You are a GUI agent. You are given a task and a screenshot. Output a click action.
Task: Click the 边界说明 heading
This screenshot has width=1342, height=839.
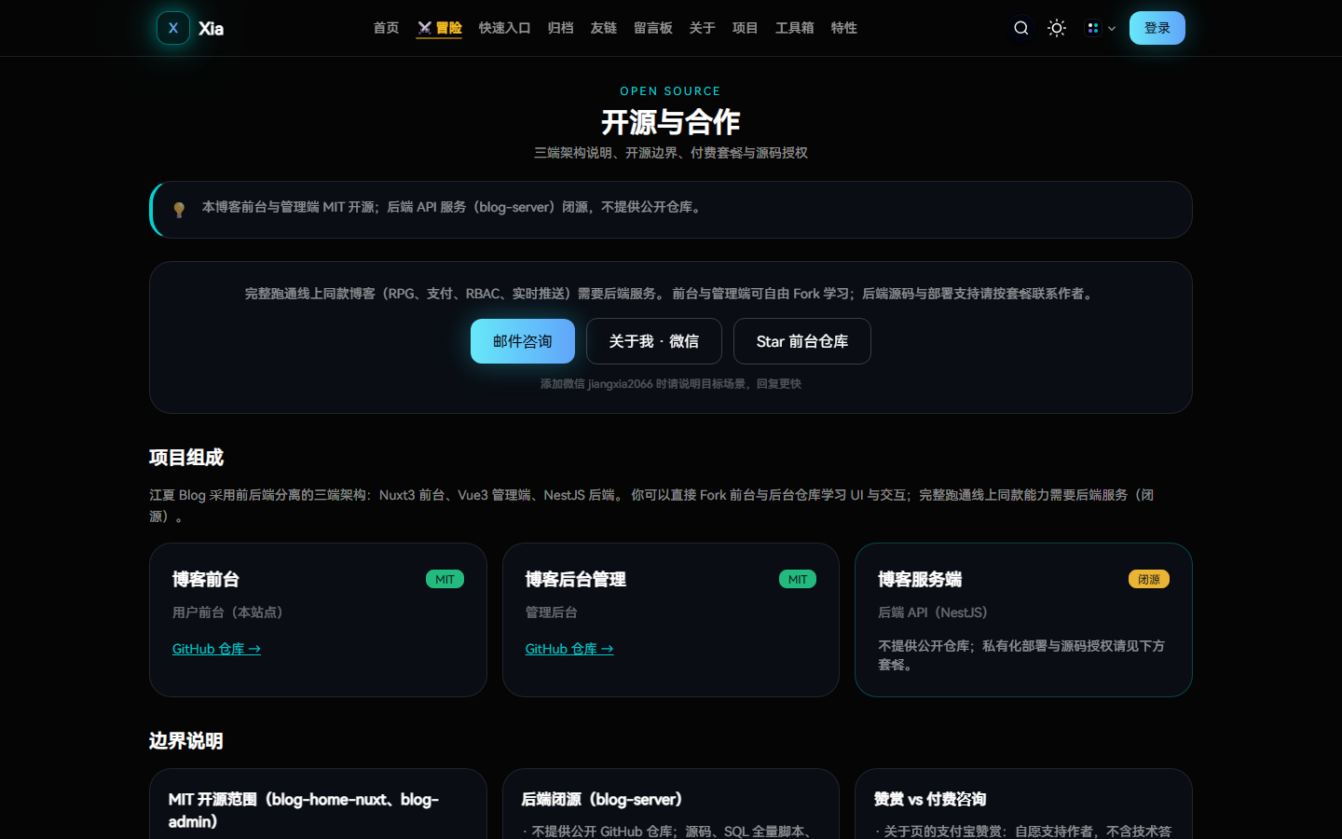(x=186, y=741)
